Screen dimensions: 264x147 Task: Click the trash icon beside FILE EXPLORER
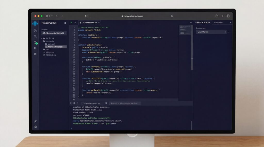pos(65,23)
